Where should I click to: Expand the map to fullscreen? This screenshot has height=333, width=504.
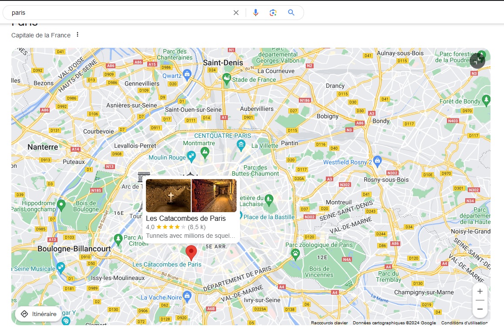pos(477,60)
